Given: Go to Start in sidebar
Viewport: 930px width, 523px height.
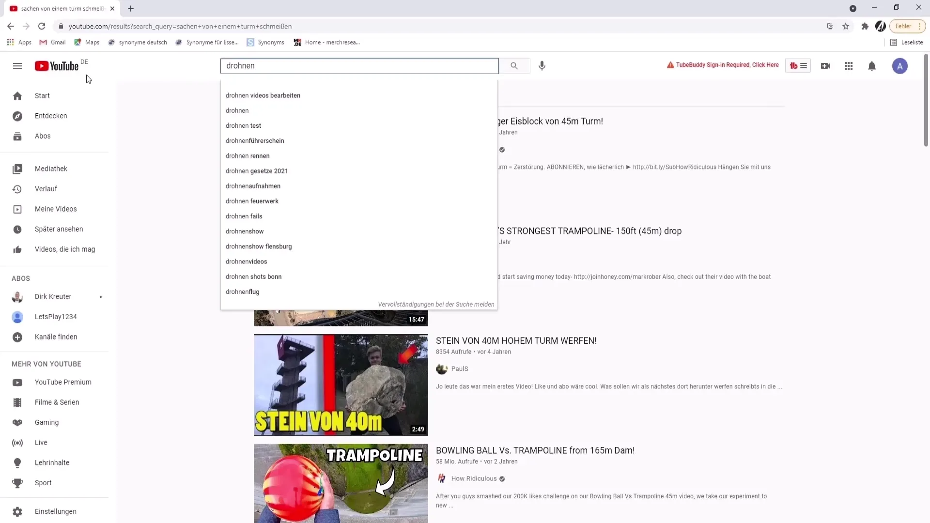Looking at the screenshot, I should (x=54, y=96).
